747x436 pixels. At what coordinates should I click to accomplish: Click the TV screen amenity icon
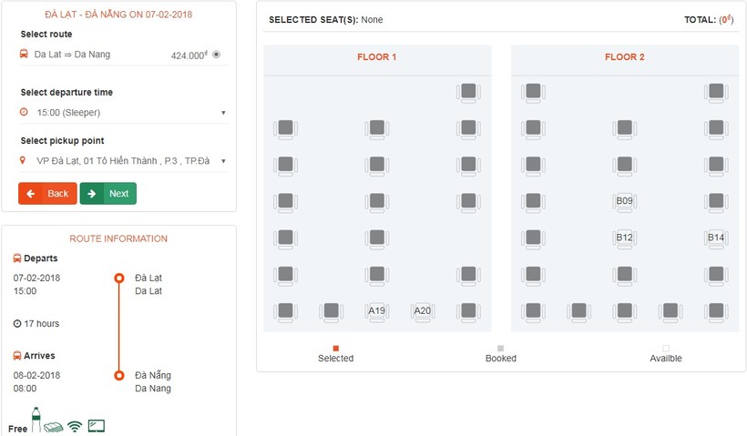pos(97,425)
